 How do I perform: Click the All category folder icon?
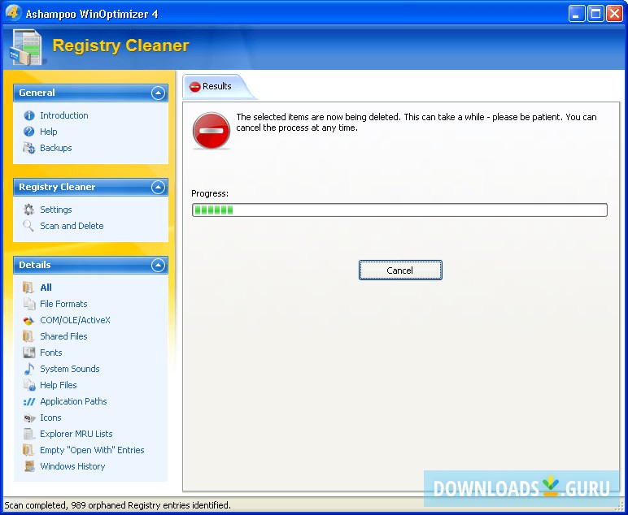(28, 288)
